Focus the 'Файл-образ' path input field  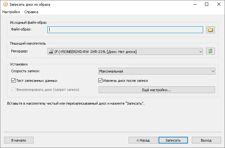125,30
